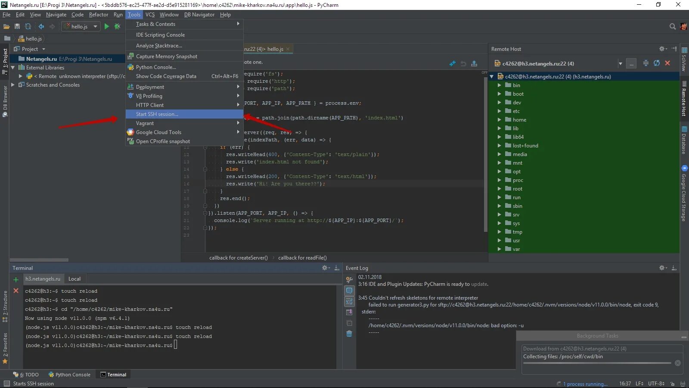Open Remote Host settings gear
The width and height of the screenshot is (689, 388).
pos(662,49)
